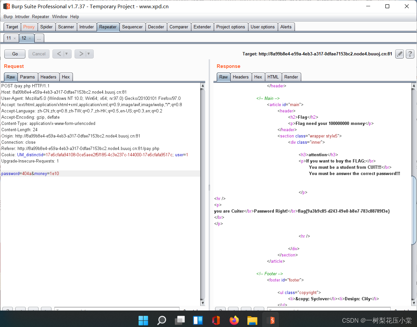The height and width of the screenshot is (327, 417).
Task: Close Repeater tab 12 with its x
Action: pyautogui.click(x=30, y=38)
